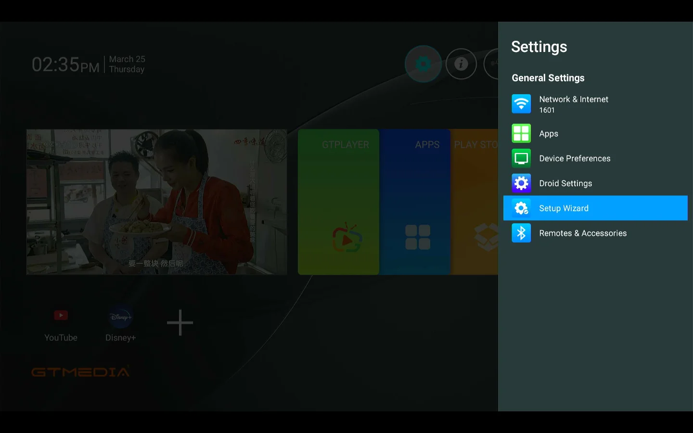Click the 02:35 PM clock
Image resolution: width=693 pixels, height=433 pixels.
coord(65,64)
